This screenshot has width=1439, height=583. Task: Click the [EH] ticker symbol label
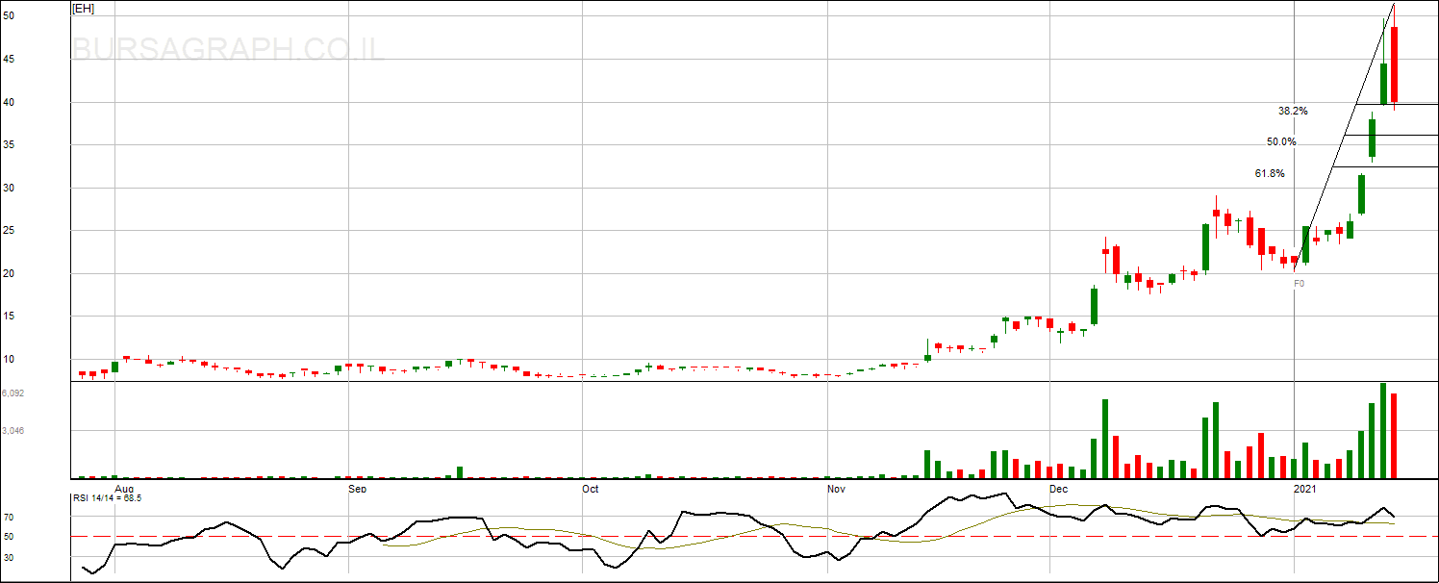[84, 9]
